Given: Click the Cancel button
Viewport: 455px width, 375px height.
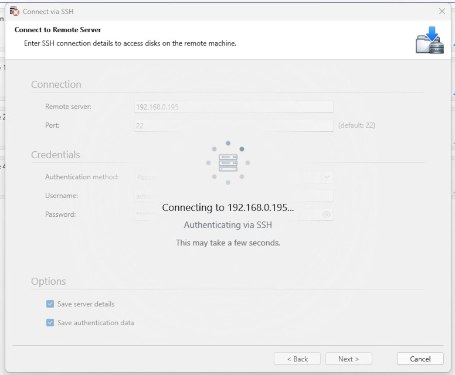Looking at the screenshot, I should [x=420, y=359].
